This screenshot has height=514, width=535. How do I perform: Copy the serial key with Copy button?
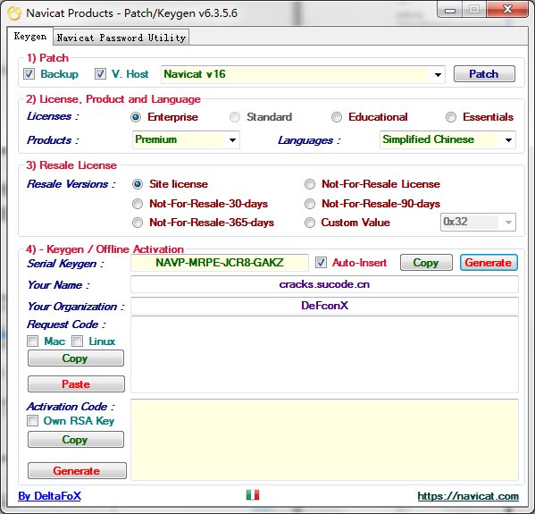[x=426, y=263]
